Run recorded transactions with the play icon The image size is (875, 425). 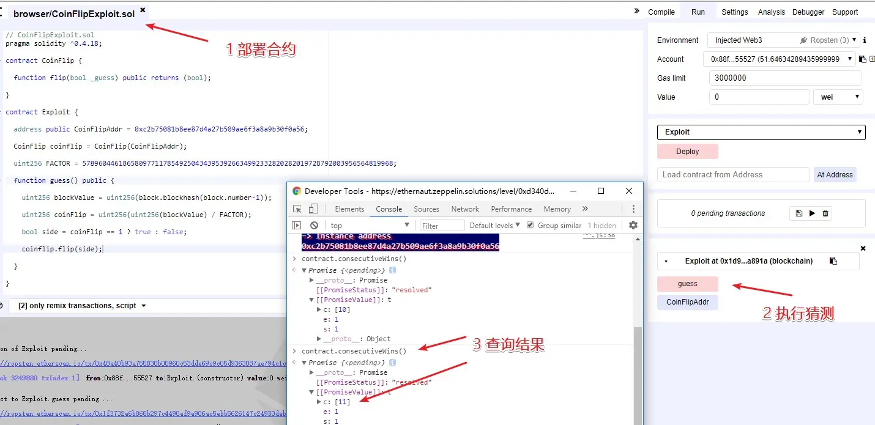click(812, 213)
